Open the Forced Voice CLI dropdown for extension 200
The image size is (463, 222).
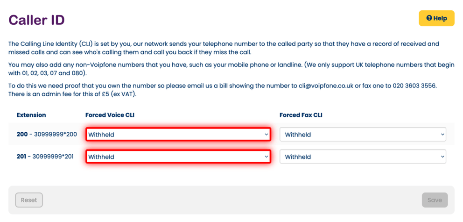pyautogui.click(x=178, y=135)
